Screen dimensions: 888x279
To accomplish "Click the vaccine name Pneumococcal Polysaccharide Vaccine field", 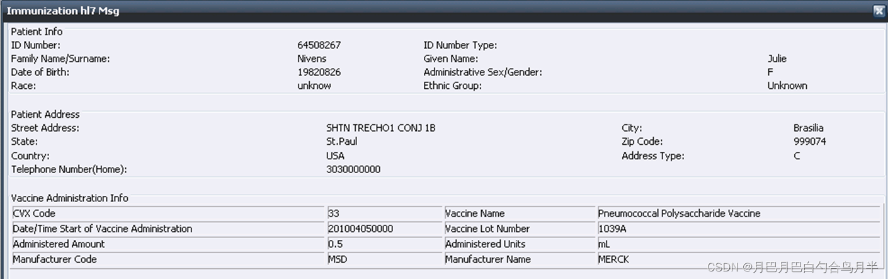I will coord(737,214).
